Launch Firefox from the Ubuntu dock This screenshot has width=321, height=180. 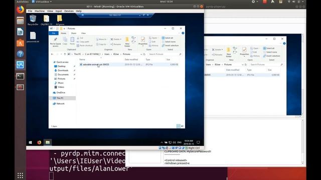pos(20,9)
